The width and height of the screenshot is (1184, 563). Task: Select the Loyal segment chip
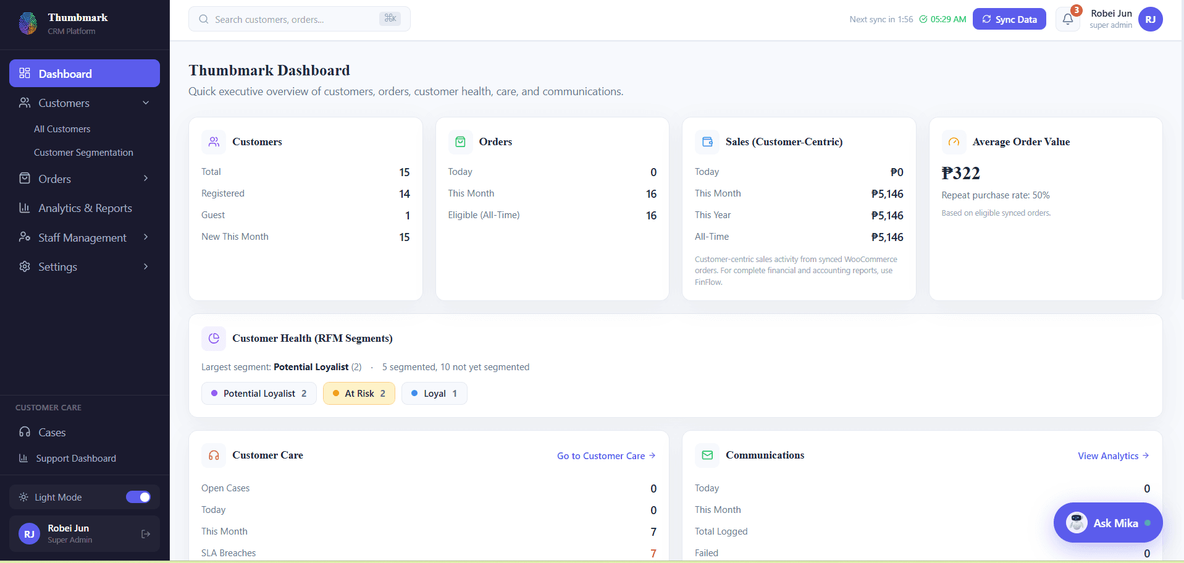(434, 393)
